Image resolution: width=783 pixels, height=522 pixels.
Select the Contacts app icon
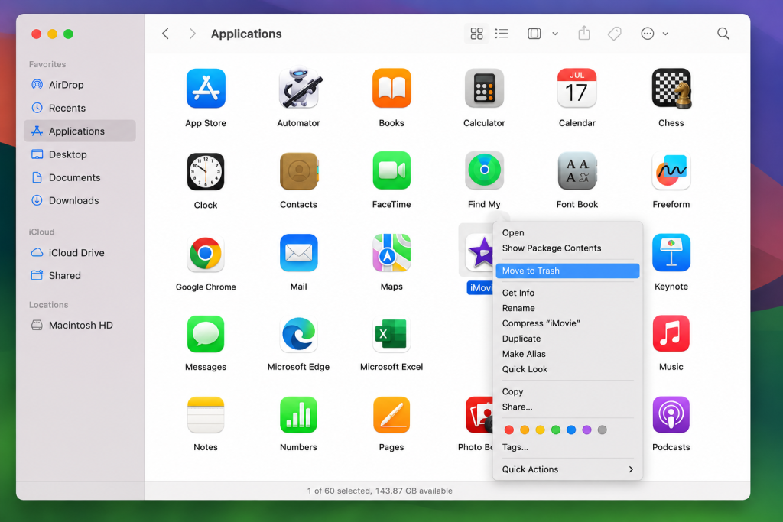click(x=299, y=171)
